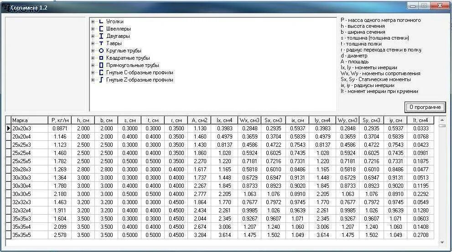Click the Тавры T-profile icon
452x252 pixels.
coord(101,43)
